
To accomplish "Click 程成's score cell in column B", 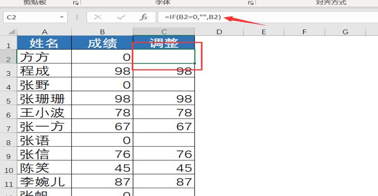I will click(102, 71).
